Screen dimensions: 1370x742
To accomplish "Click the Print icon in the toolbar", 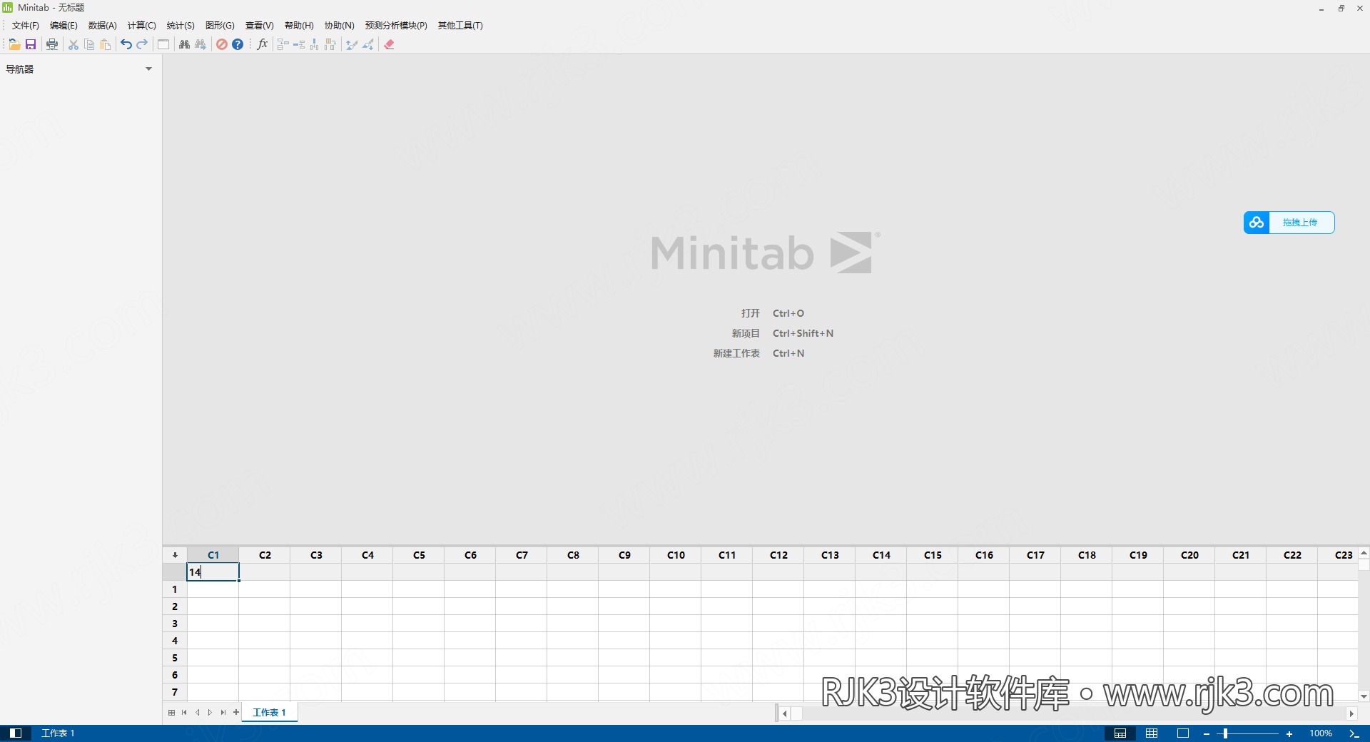I will point(52,44).
